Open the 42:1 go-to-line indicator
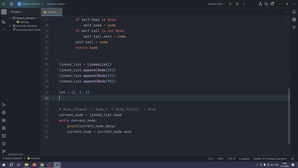This screenshot has width=298, height=168. (x=211, y=159)
